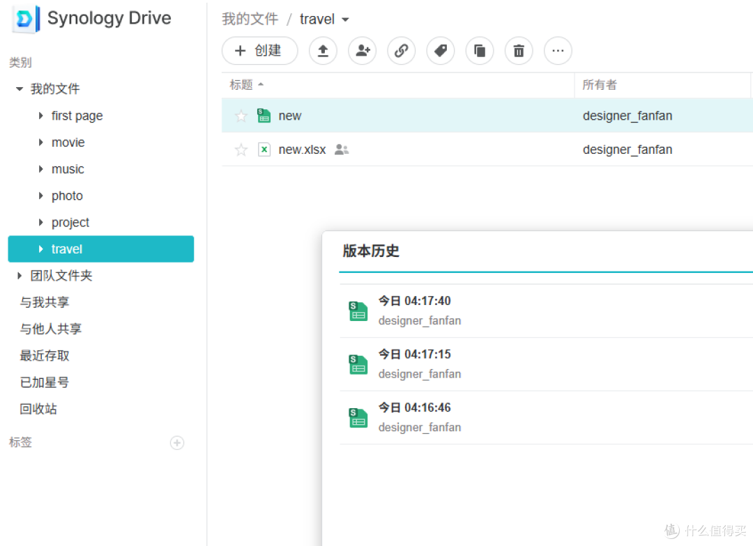Star the new.xlsx file
The height and width of the screenshot is (546, 753).
(241, 150)
